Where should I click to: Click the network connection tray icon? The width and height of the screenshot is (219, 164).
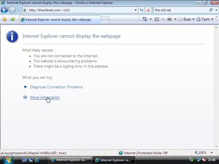(x=199, y=160)
